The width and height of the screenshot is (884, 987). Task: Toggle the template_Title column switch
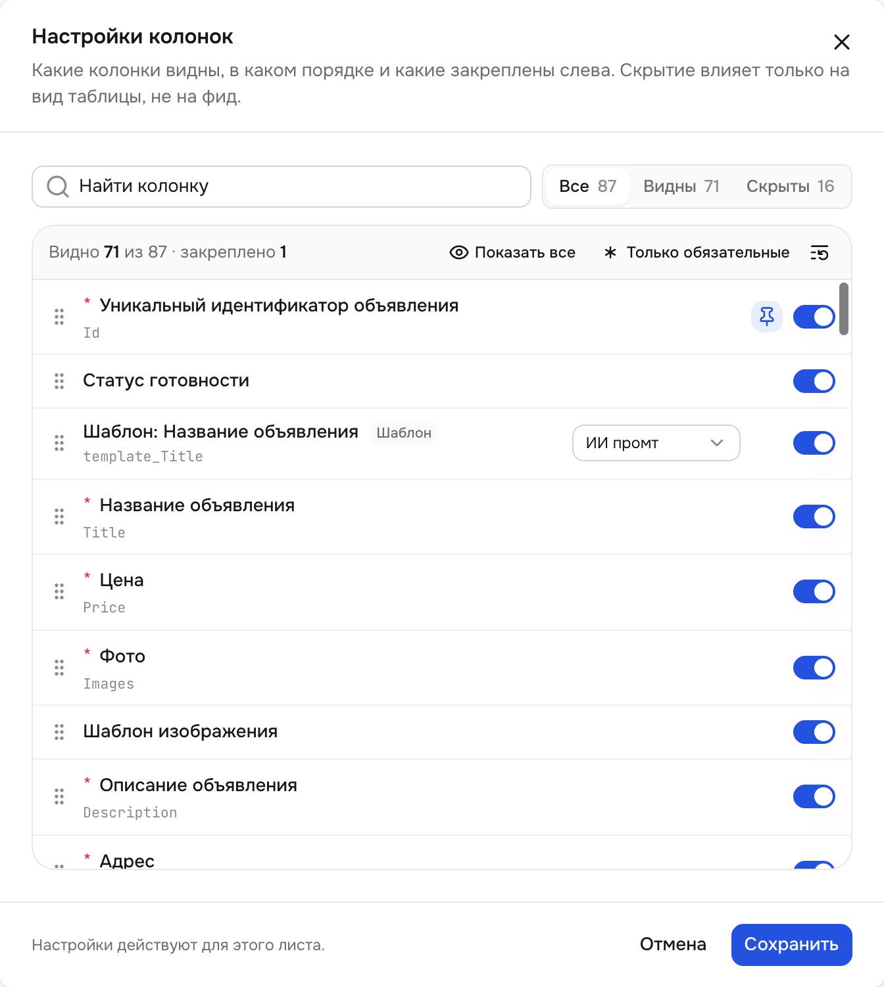[x=814, y=443]
